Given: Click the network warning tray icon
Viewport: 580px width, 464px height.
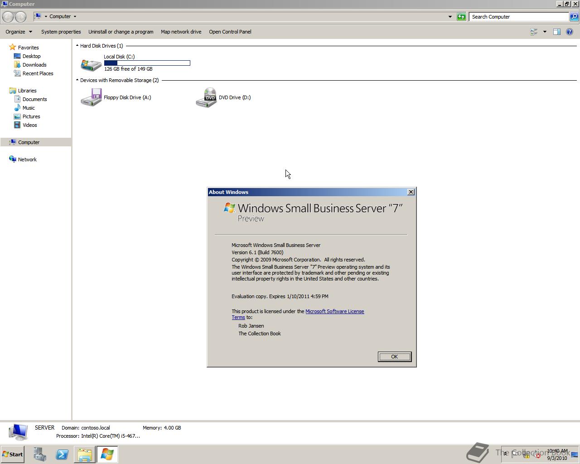Looking at the screenshot, I should click(526, 454).
